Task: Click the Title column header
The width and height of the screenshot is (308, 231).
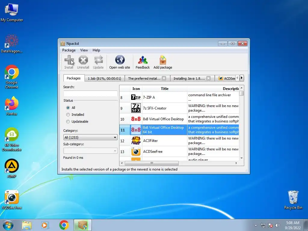Action: (165, 89)
